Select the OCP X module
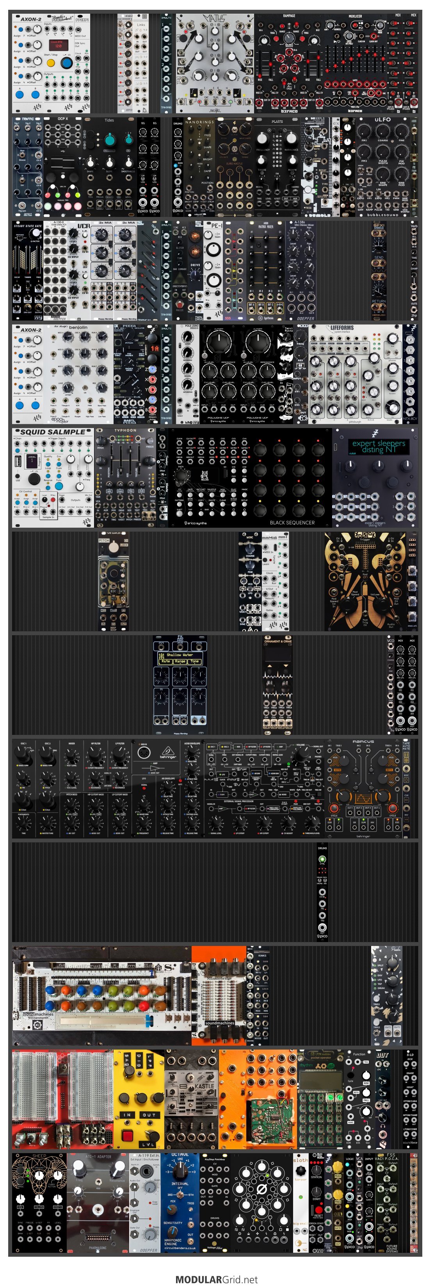 64,167
